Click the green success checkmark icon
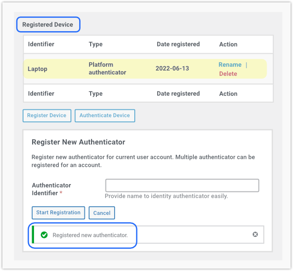Viewport: 293px width, 271px height. point(44,235)
